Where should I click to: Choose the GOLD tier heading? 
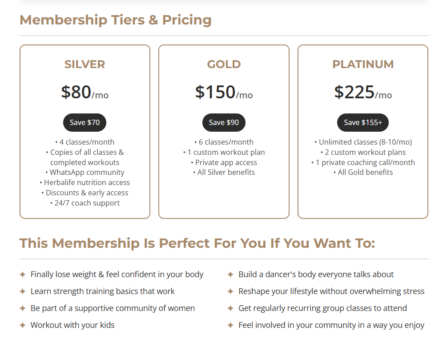pos(224,64)
